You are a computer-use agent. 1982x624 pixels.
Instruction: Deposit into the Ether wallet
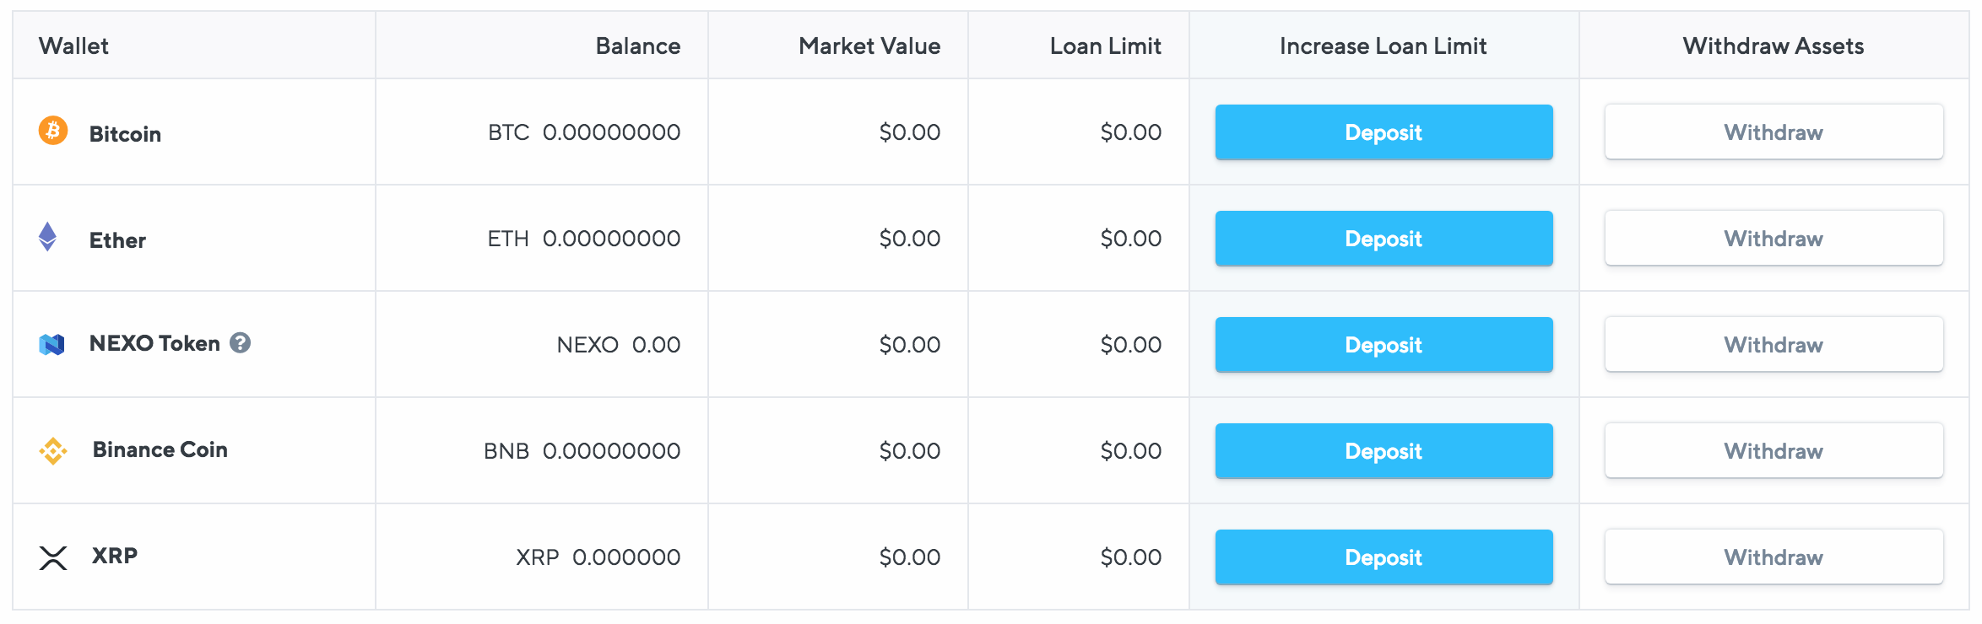click(x=1384, y=239)
